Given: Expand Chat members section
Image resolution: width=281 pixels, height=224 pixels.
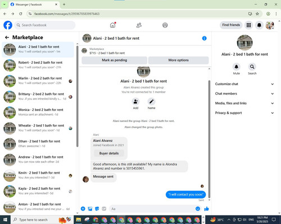Looking at the screenshot, I should coord(244,94).
